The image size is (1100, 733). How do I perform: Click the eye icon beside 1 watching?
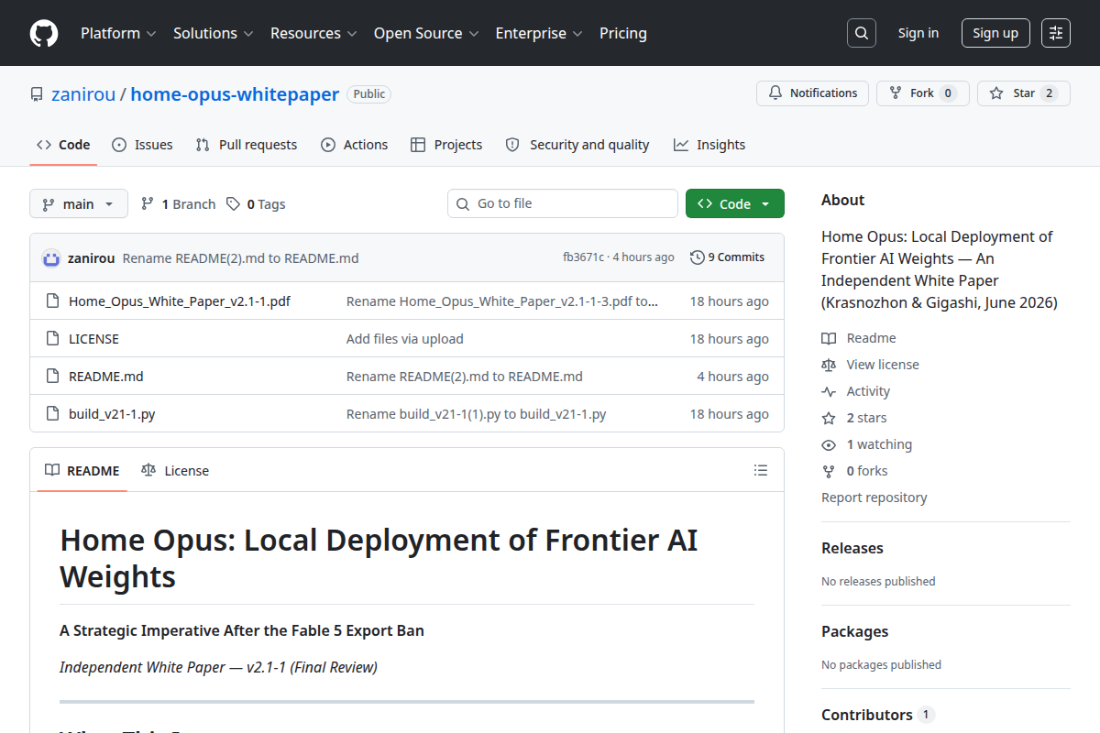tap(829, 444)
